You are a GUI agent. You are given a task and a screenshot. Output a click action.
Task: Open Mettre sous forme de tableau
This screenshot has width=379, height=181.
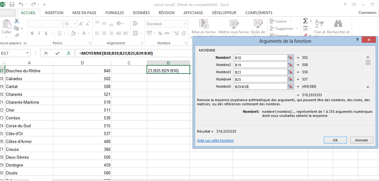coord(233,27)
